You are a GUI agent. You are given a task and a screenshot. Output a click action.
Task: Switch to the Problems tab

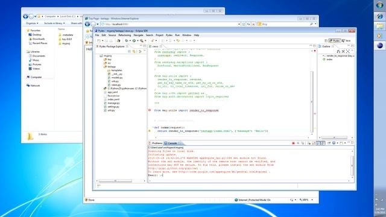coord(156,143)
